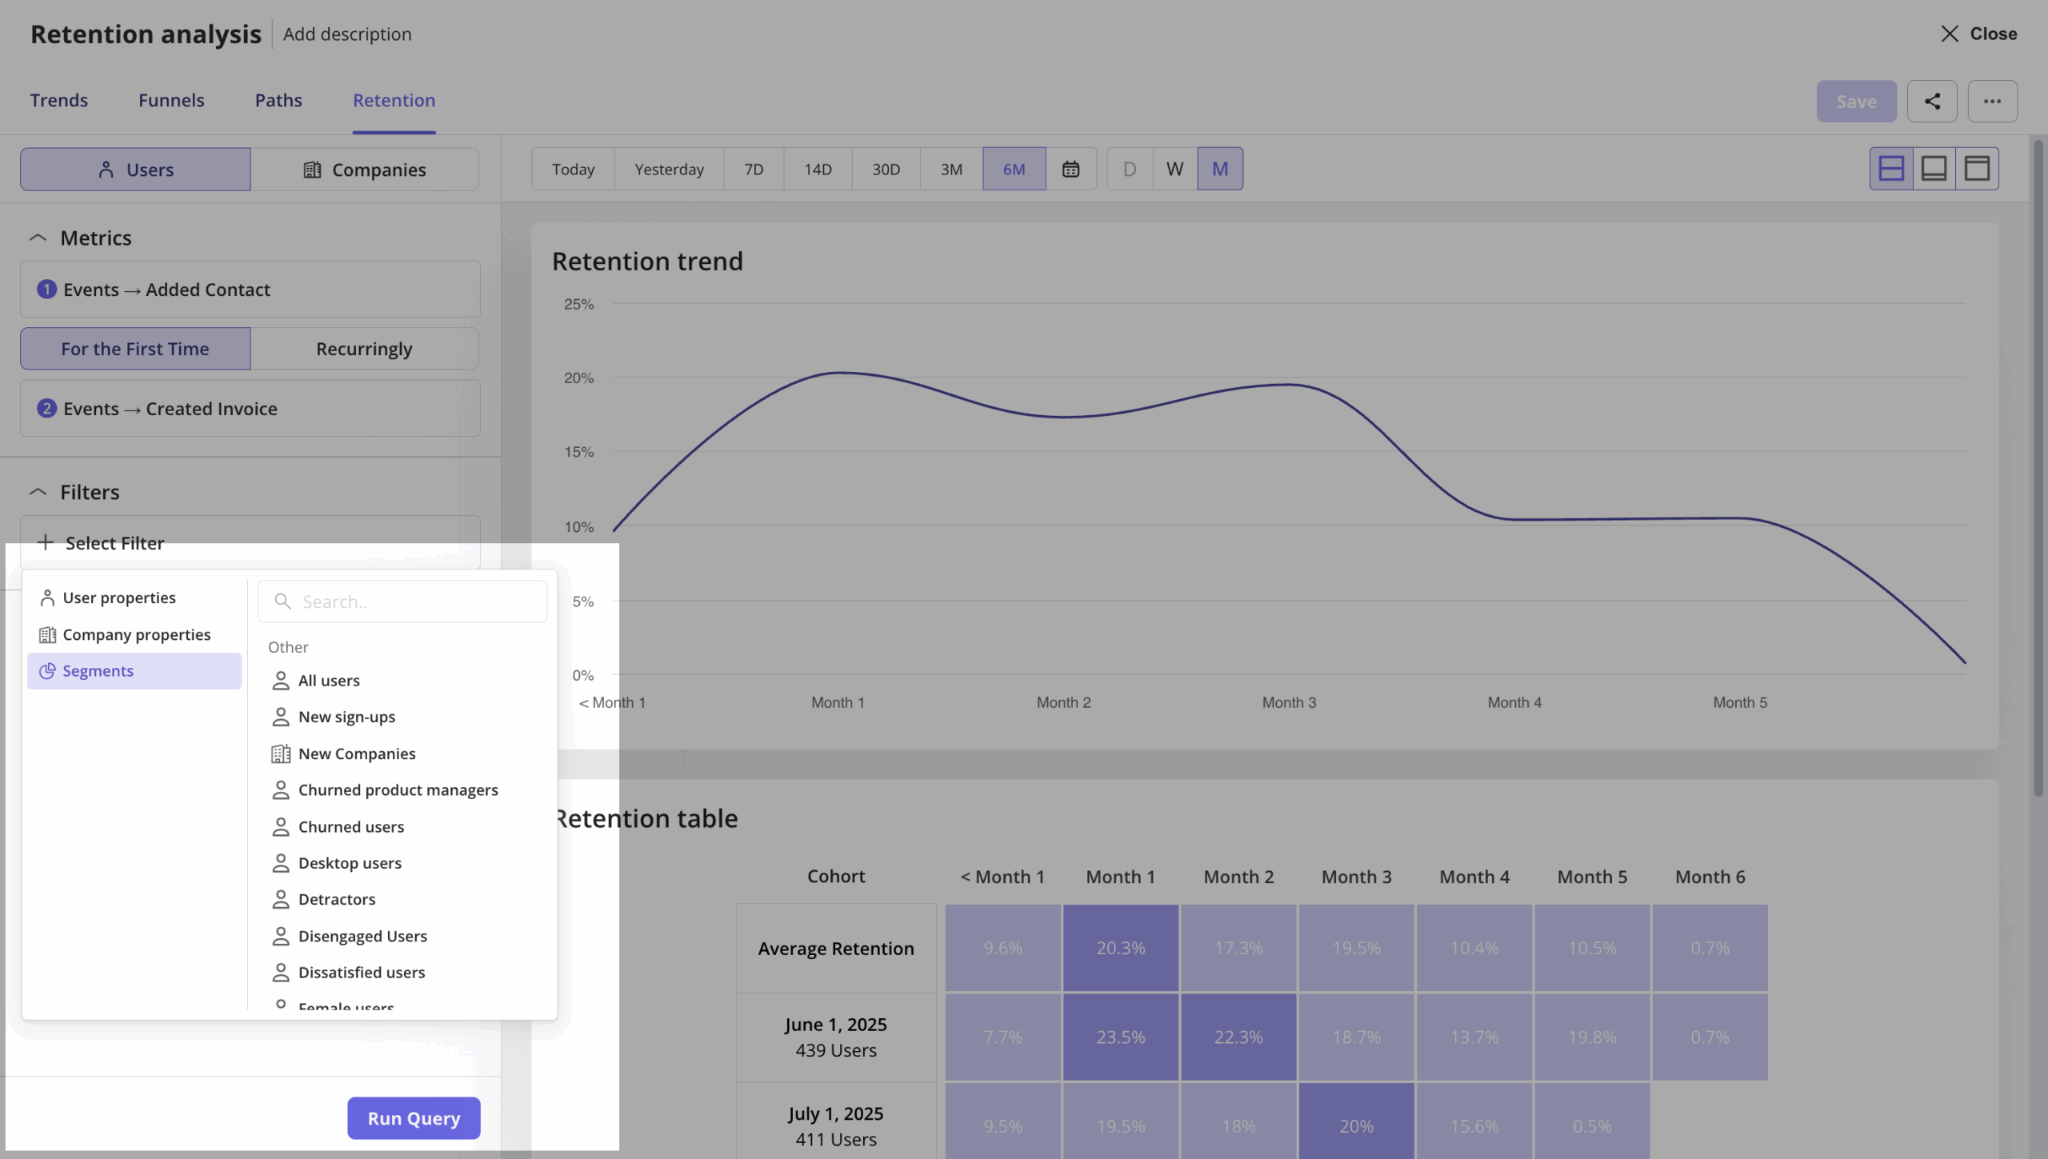Open the more options ellipsis menu

[x=1993, y=101]
